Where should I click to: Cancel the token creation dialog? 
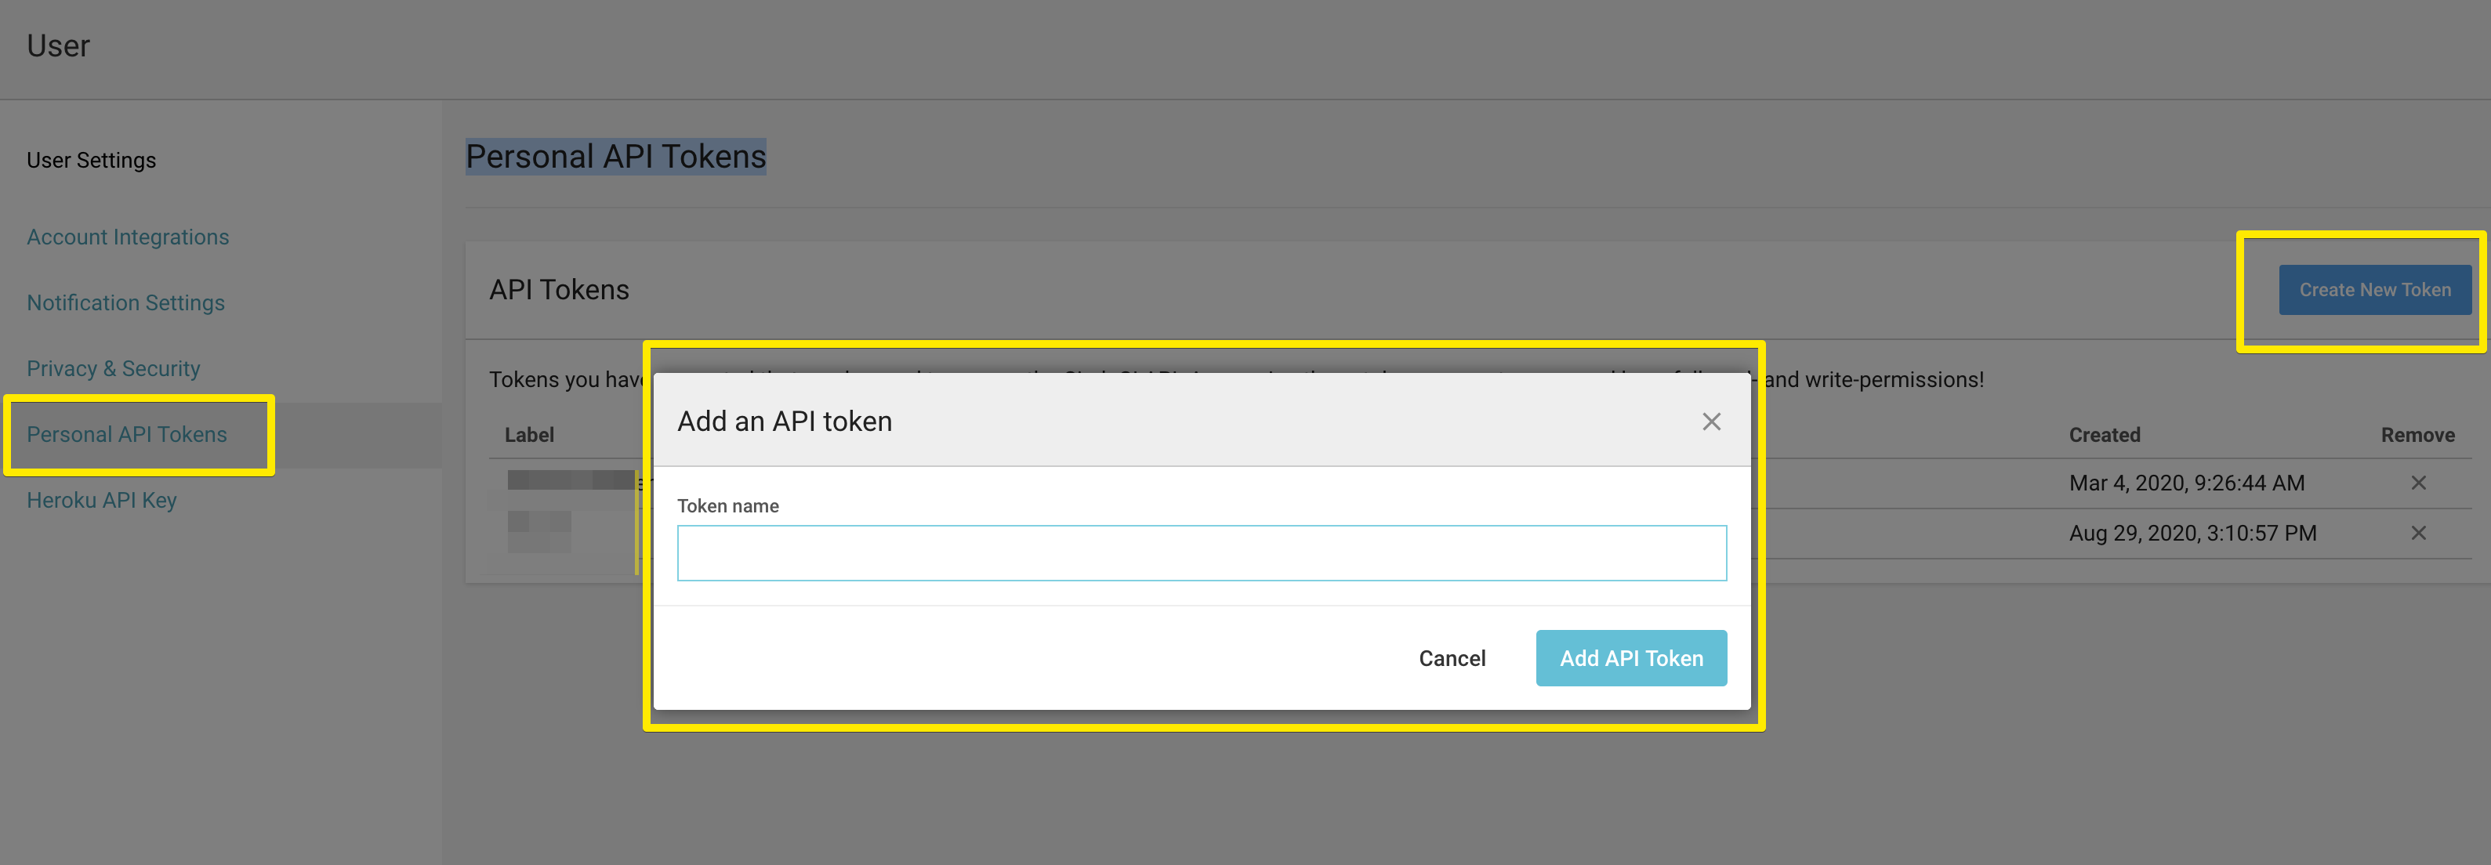point(1452,658)
